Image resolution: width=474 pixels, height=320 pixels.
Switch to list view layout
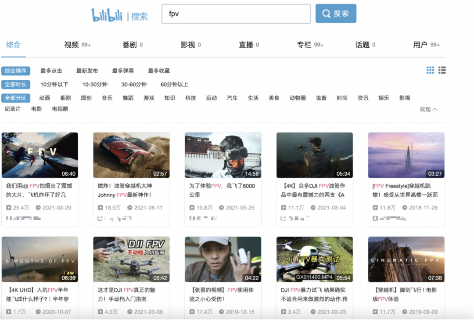(x=442, y=70)
